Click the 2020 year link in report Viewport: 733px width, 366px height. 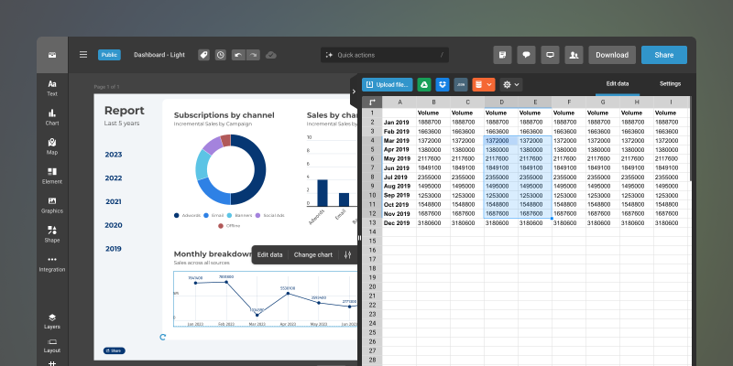tap(113, 225)
